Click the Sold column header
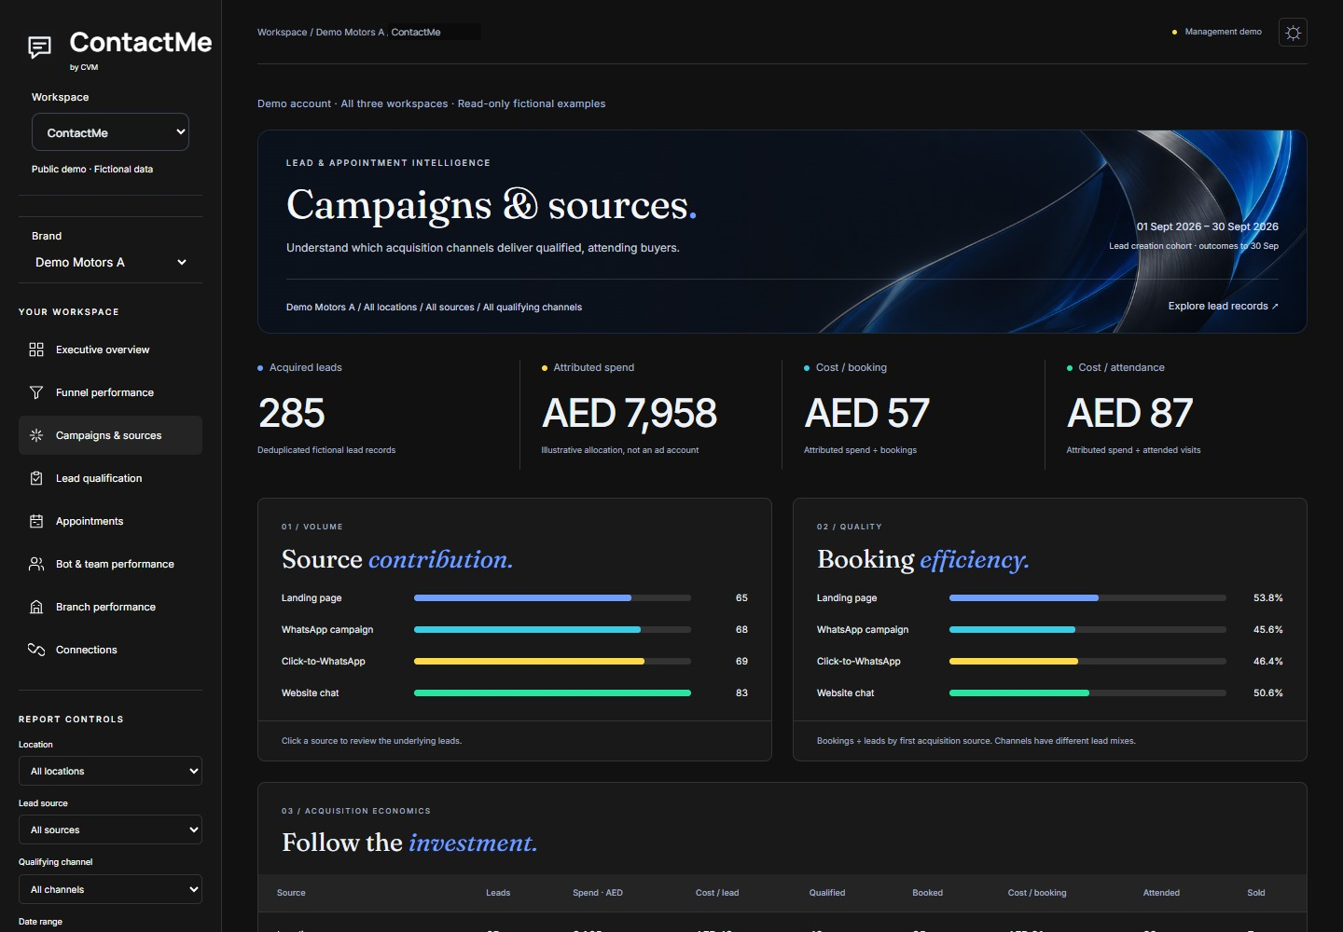 [1255, 893]
